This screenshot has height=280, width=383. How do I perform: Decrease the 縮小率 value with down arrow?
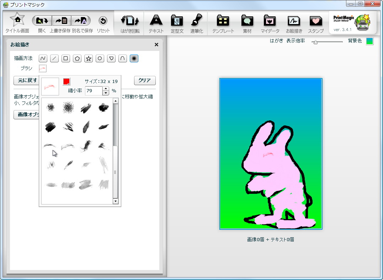pyautogui.click(x=106, y=93)
